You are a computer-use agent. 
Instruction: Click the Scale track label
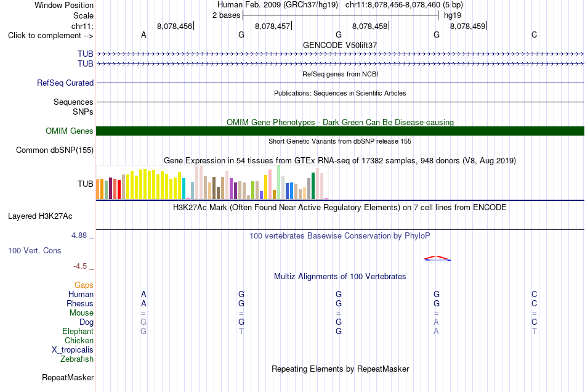pyautogui.click(x=83, y=15)
